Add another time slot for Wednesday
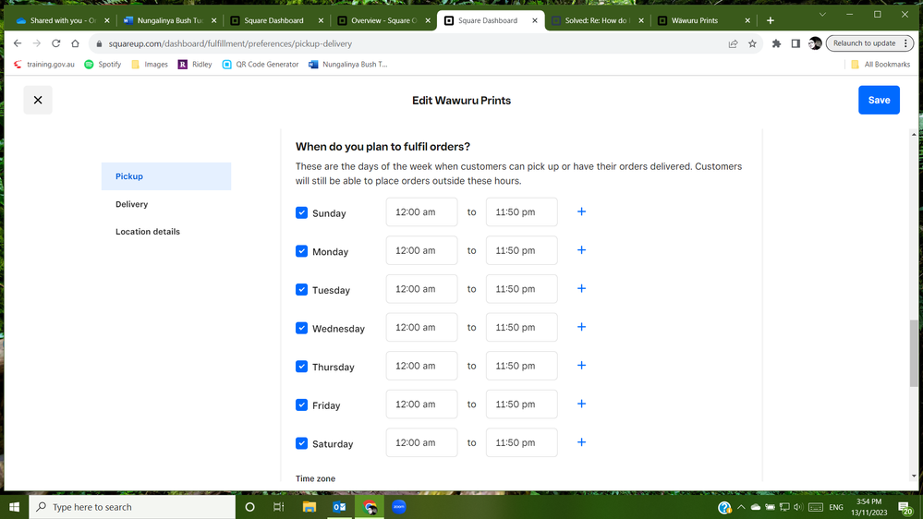This screenshot has height=519, width=923. [581, 328]
